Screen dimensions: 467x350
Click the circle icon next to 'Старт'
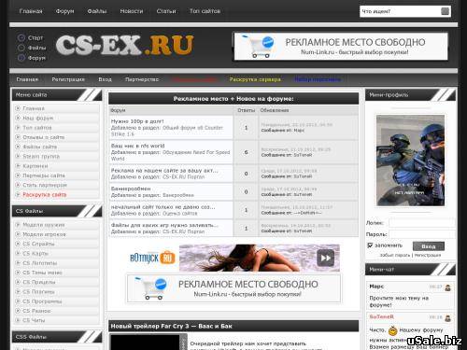click(21, 38)
